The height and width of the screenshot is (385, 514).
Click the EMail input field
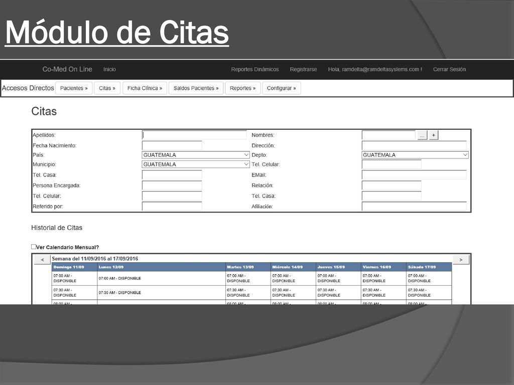click(x=414, y=175)
